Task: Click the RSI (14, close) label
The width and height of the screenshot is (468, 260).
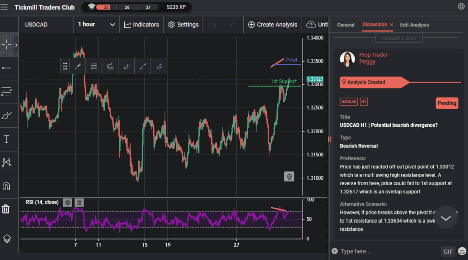Action: tap(42, 202)
